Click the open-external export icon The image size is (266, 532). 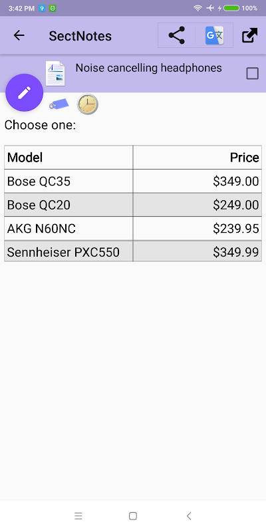click(250, 35)
